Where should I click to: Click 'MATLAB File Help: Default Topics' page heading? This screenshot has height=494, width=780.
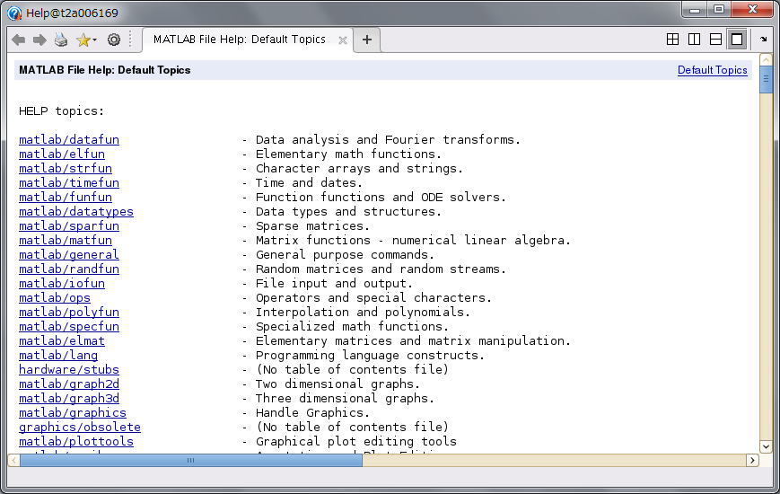(105, 70)
